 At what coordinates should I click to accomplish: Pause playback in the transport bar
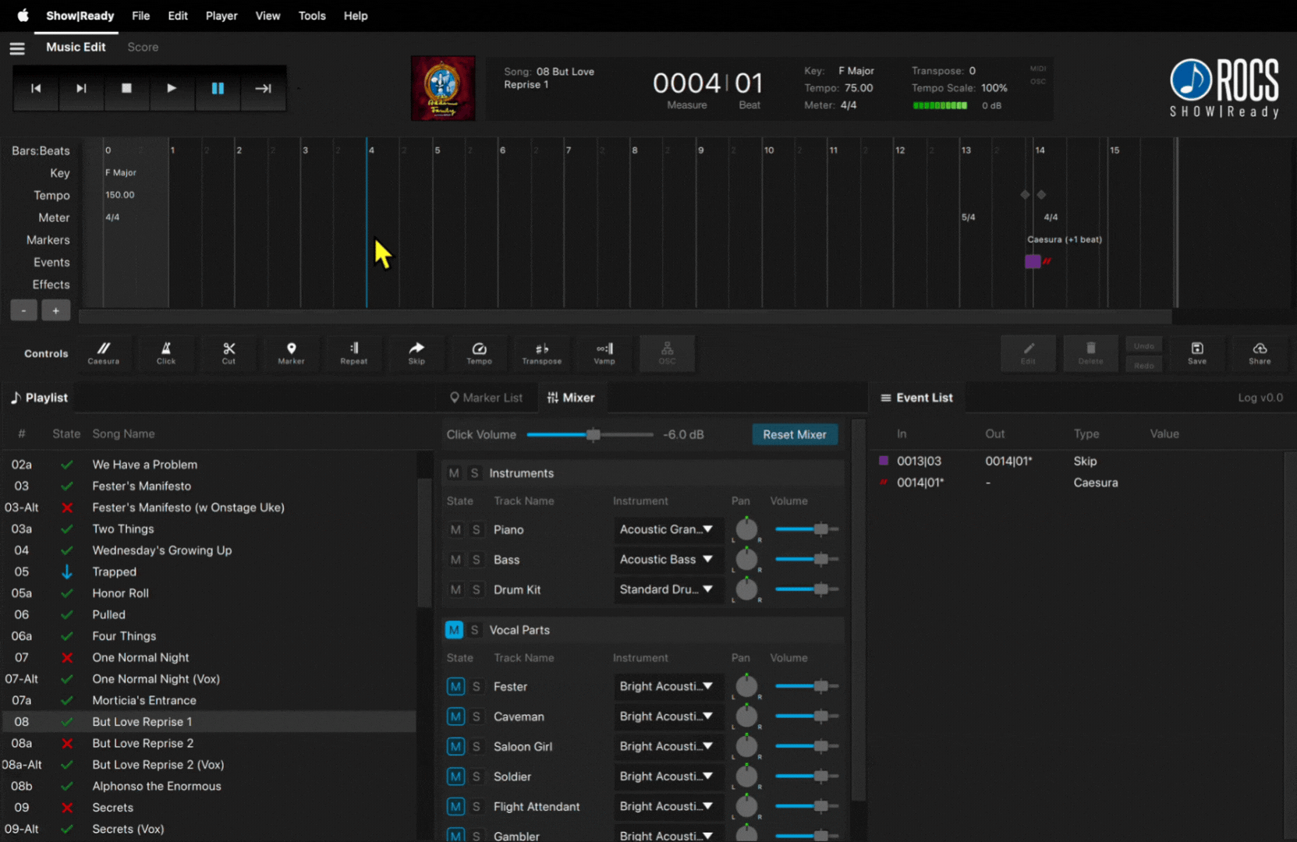pyautogui.click(x=218, y=89)
